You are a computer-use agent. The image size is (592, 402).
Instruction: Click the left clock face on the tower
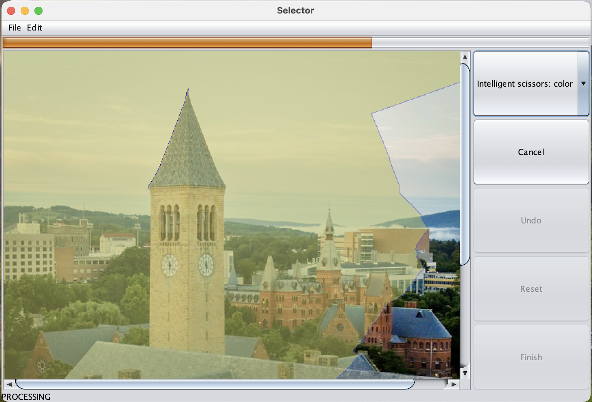click(170, 265)
